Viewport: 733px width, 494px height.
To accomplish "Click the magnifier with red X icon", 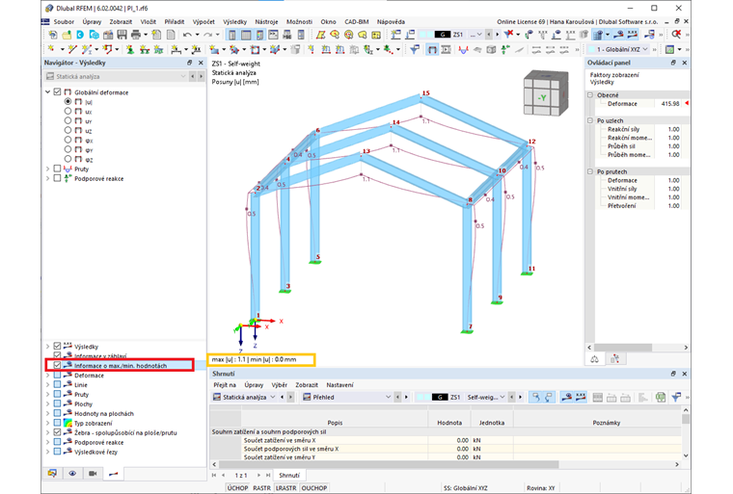I will pos(676,34).
